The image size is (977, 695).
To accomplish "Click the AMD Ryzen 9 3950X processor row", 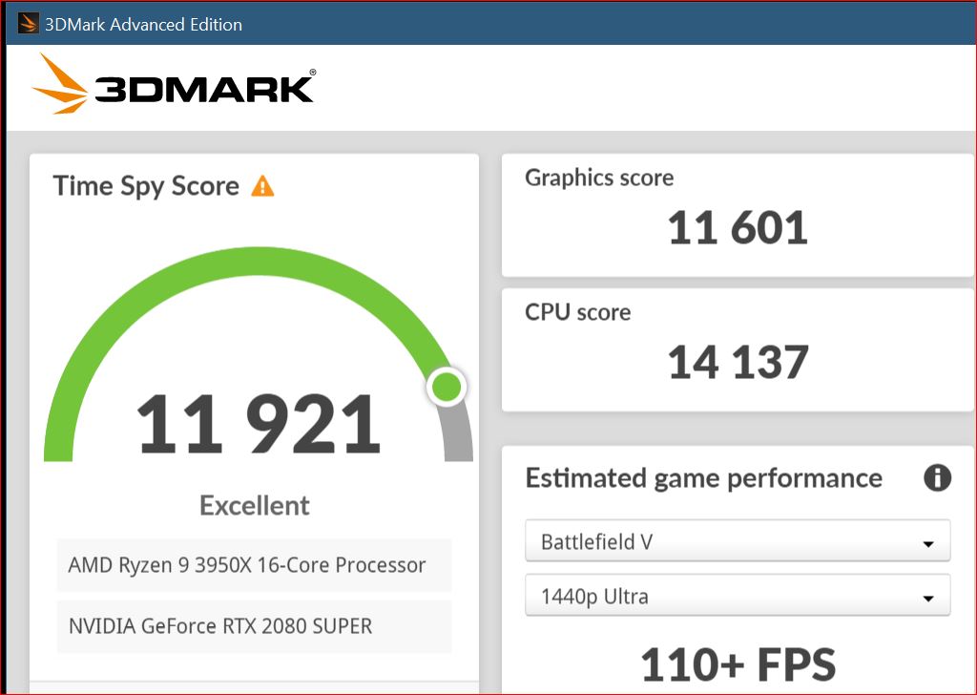I will coord(254,565).
